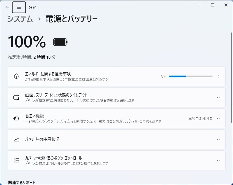Image resolution: width=233 pixels, height=185 pixels.
Task: Click the back arrow button
Action: click(7, 7)
